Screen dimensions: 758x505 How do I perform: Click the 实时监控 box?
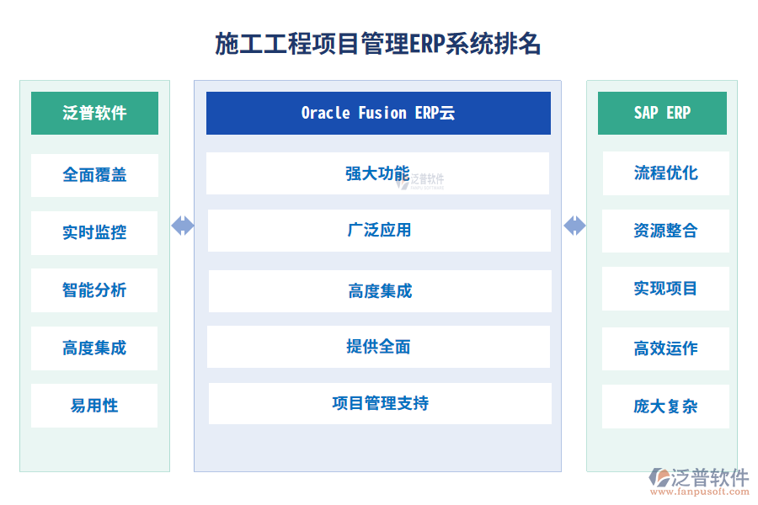click(x=94, y=232)
